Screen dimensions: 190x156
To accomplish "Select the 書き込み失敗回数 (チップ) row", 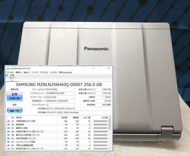I will coord(58,135).
